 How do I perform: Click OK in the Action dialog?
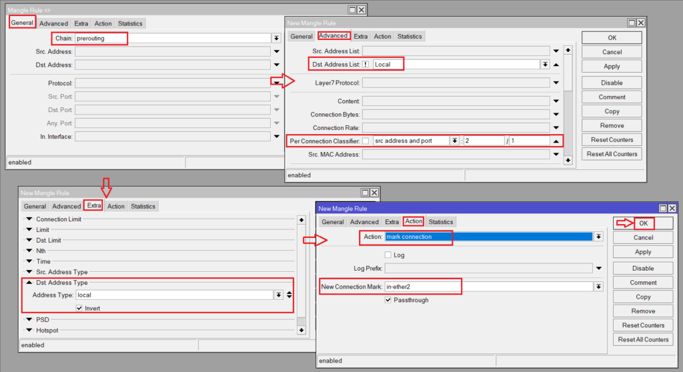pyautogui.click(x=643, y=223)
